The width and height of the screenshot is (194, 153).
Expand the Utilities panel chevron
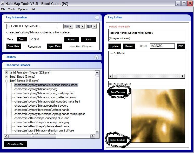point(97,57)
